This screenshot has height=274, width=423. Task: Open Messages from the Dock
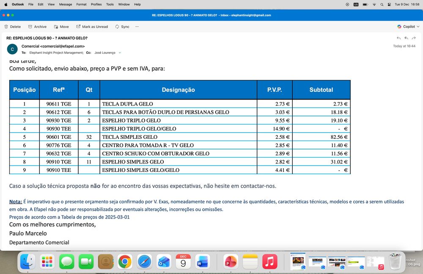click(x=67, y=262)
